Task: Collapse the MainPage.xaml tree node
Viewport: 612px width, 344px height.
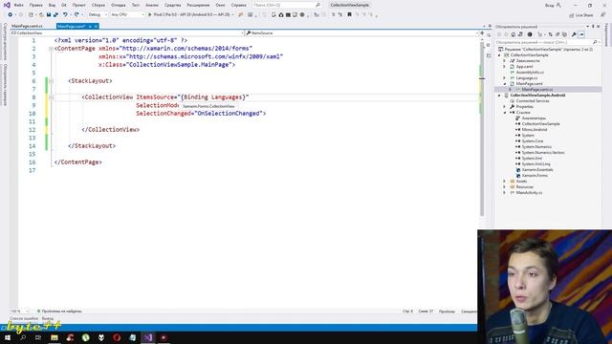Action: pos(505,84)
